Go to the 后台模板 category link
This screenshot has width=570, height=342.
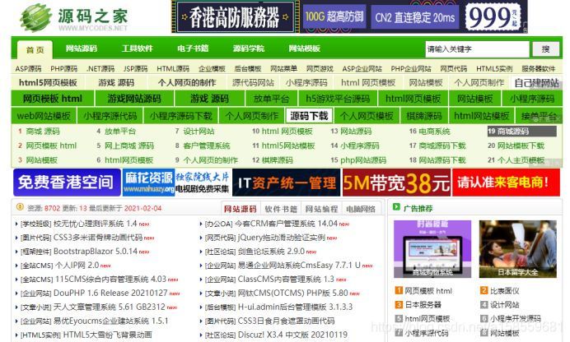[248, 68]
